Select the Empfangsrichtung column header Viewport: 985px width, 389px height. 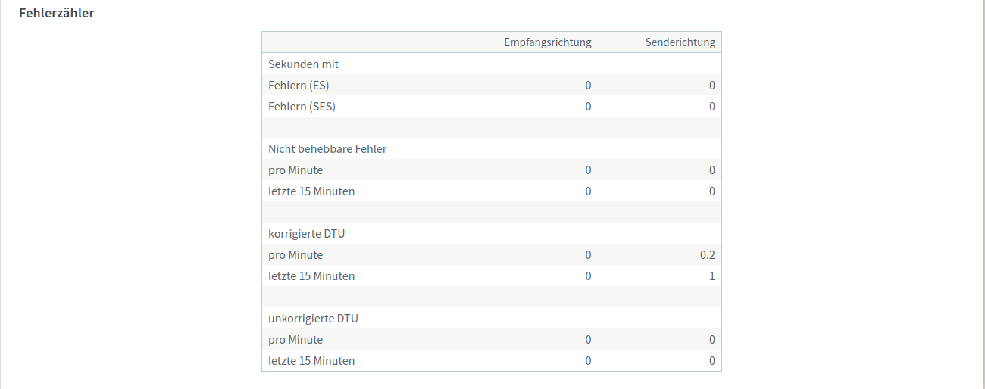point(548,42)
